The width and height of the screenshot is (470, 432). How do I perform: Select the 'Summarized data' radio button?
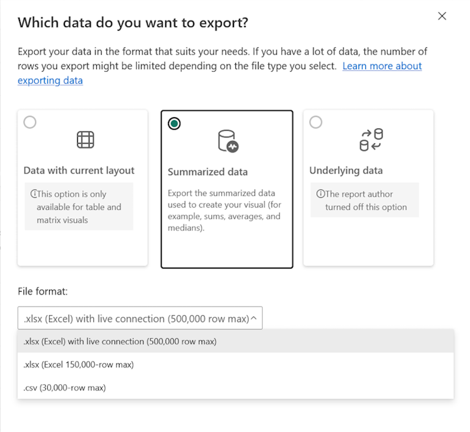[174, 124]
